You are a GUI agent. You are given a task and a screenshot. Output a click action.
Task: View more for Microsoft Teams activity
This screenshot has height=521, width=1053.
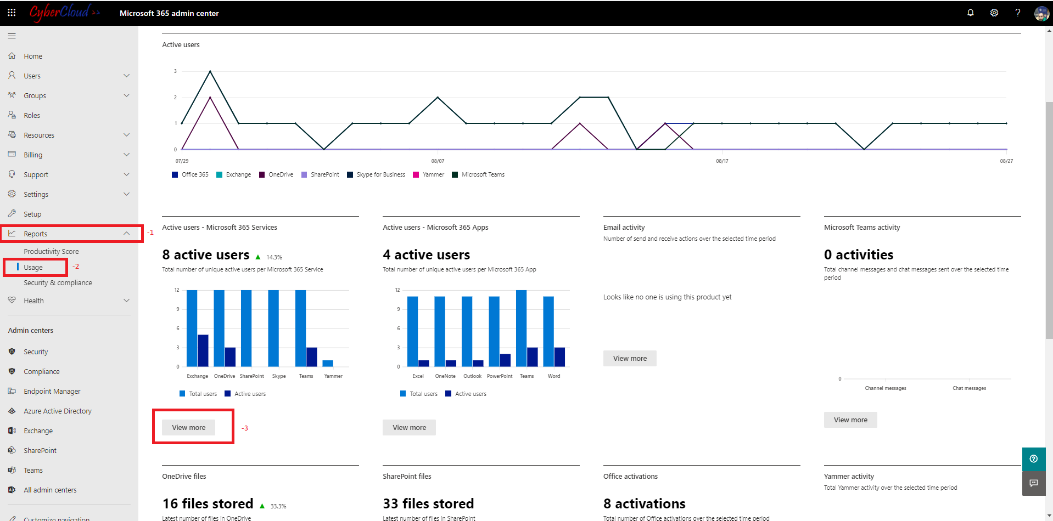[850, 420]
